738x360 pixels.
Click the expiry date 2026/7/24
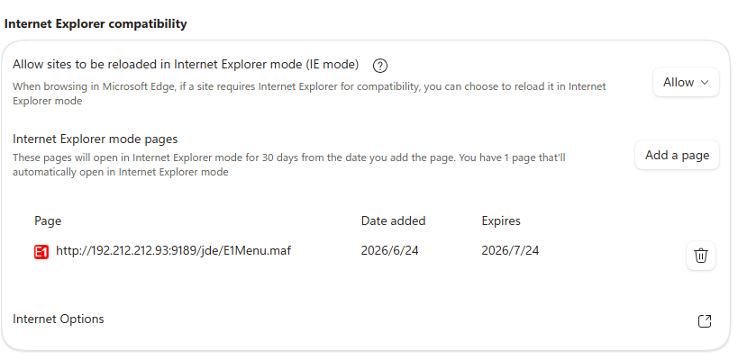point(510,250)
